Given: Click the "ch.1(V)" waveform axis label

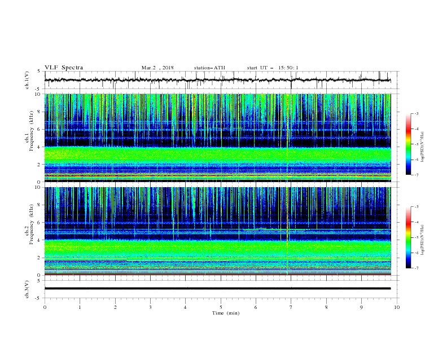Looking at the screenshot, I should tap(27, 80).
